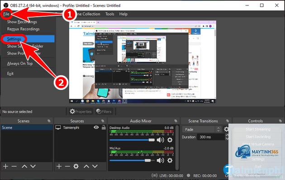Pop out the Scene Transitions dock

[228, 121]
